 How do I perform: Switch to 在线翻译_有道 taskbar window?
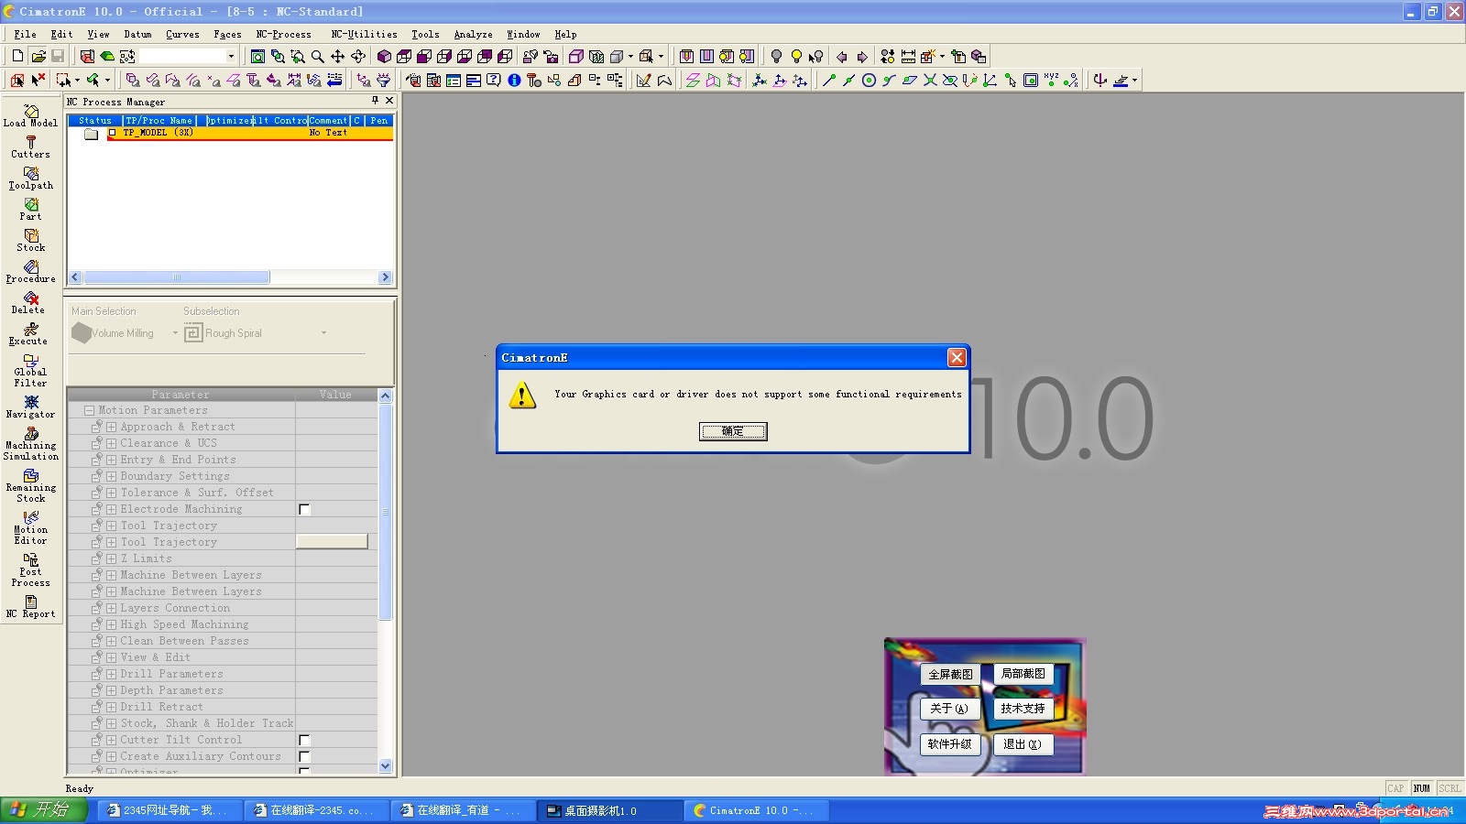click(x=463, y=810)
